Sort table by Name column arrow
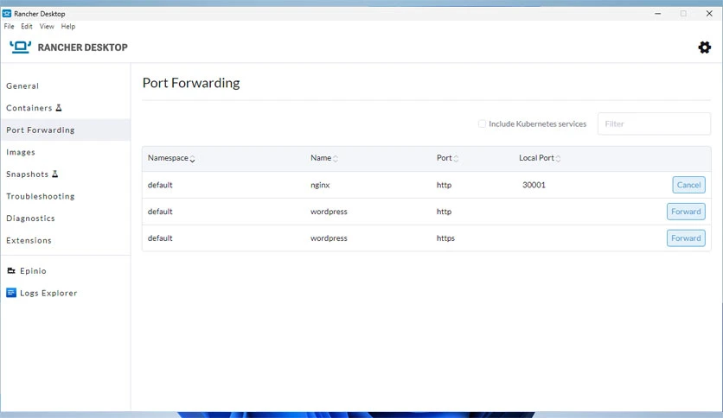The image size is (723, 418). [336, 158]
